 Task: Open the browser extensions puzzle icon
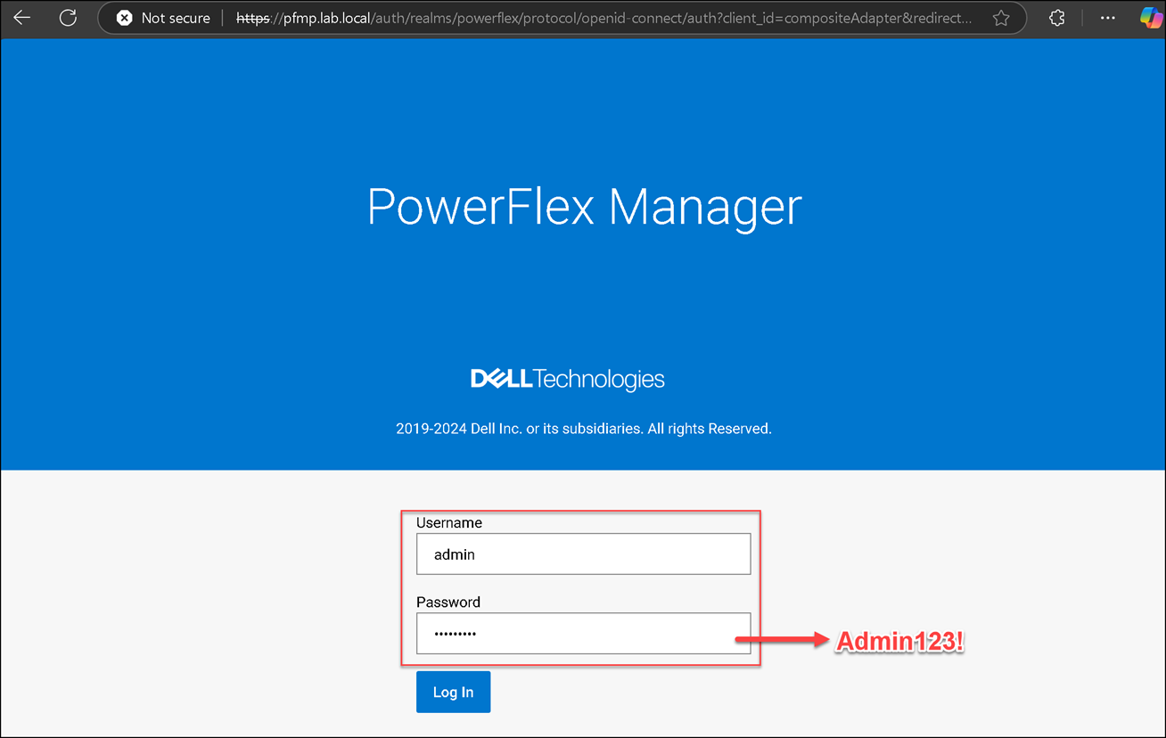click(x=1057, y=18)
